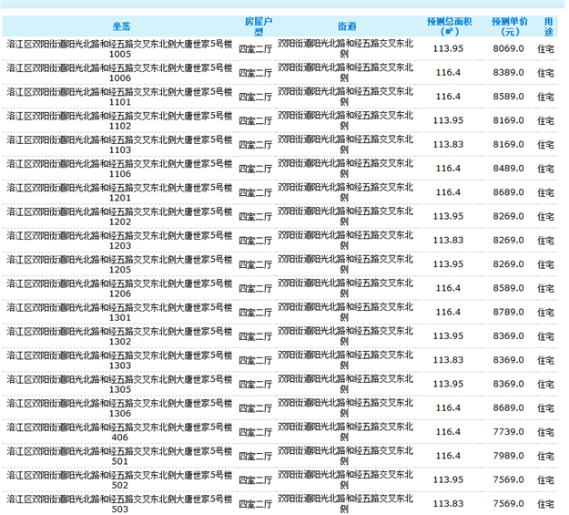
Task: Click the unit price value 8069.0
Action: 507,48
